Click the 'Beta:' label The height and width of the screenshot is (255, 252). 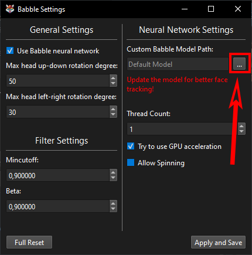pyautogui.click(x=13, y=191)
